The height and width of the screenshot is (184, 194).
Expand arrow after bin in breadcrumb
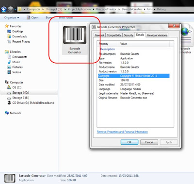pyautogui.click(x=154, y=9)
